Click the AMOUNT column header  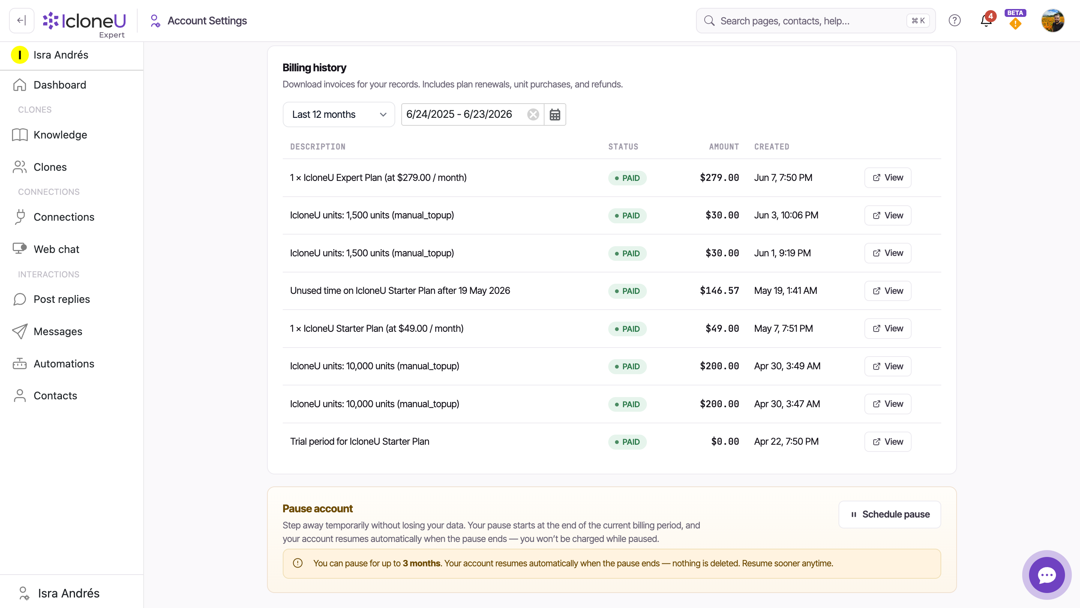724,147
